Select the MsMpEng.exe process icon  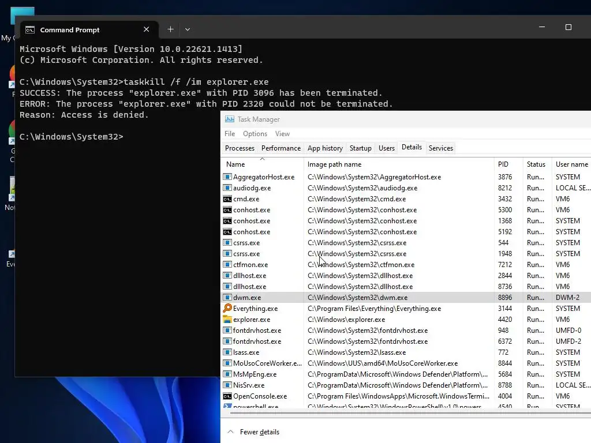(x=227, y=374)
